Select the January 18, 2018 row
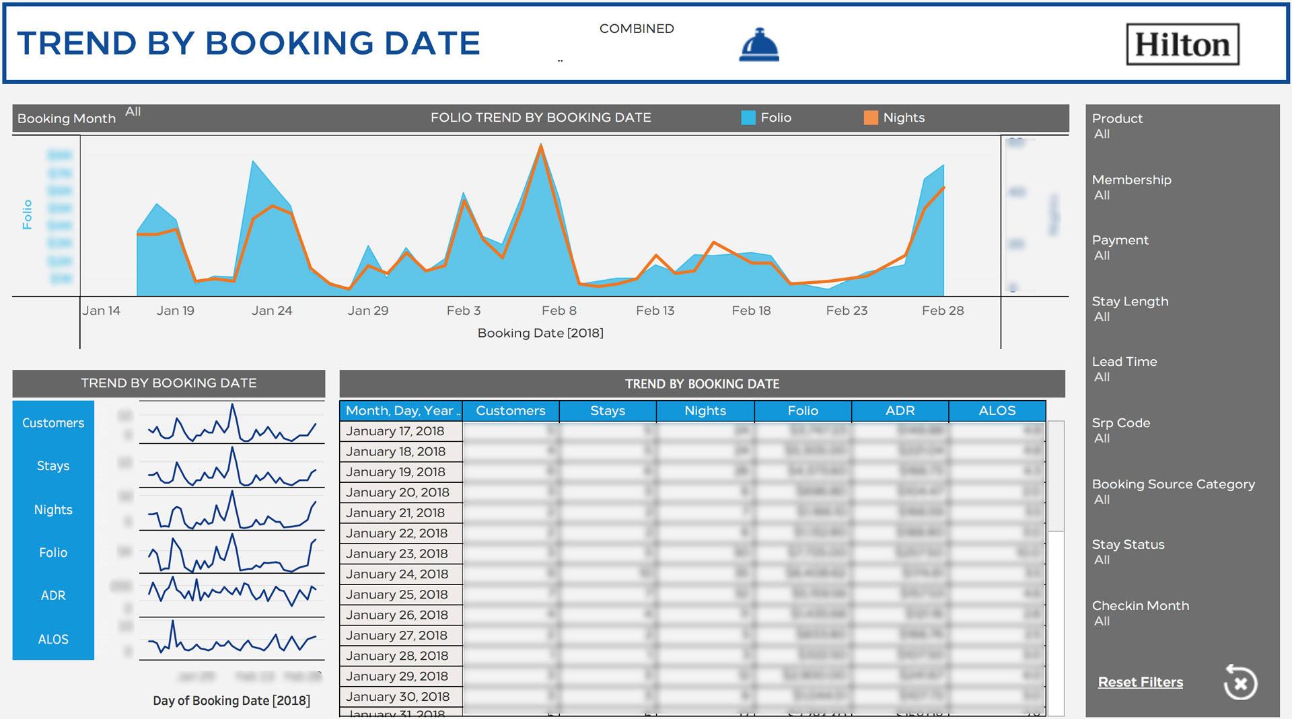The width and height of the screenshot is (1292, 719). tap(692, 452)
